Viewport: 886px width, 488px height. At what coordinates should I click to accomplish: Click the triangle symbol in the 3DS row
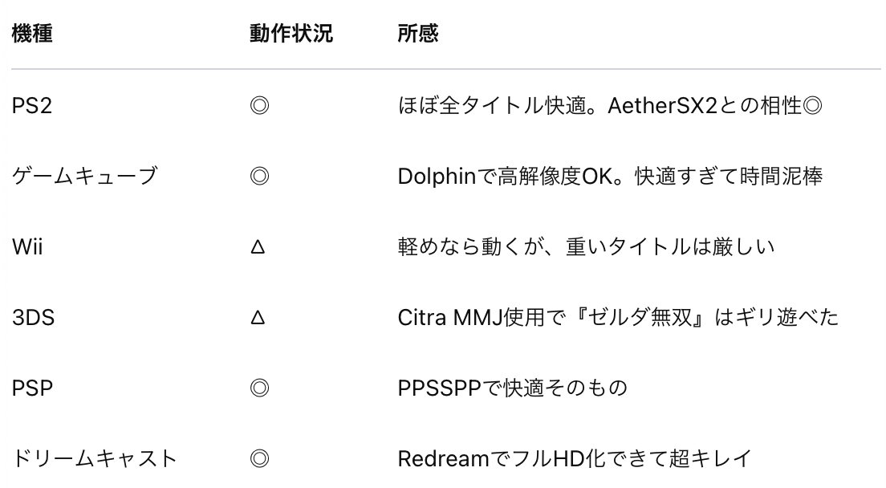[x=258, y=317]
